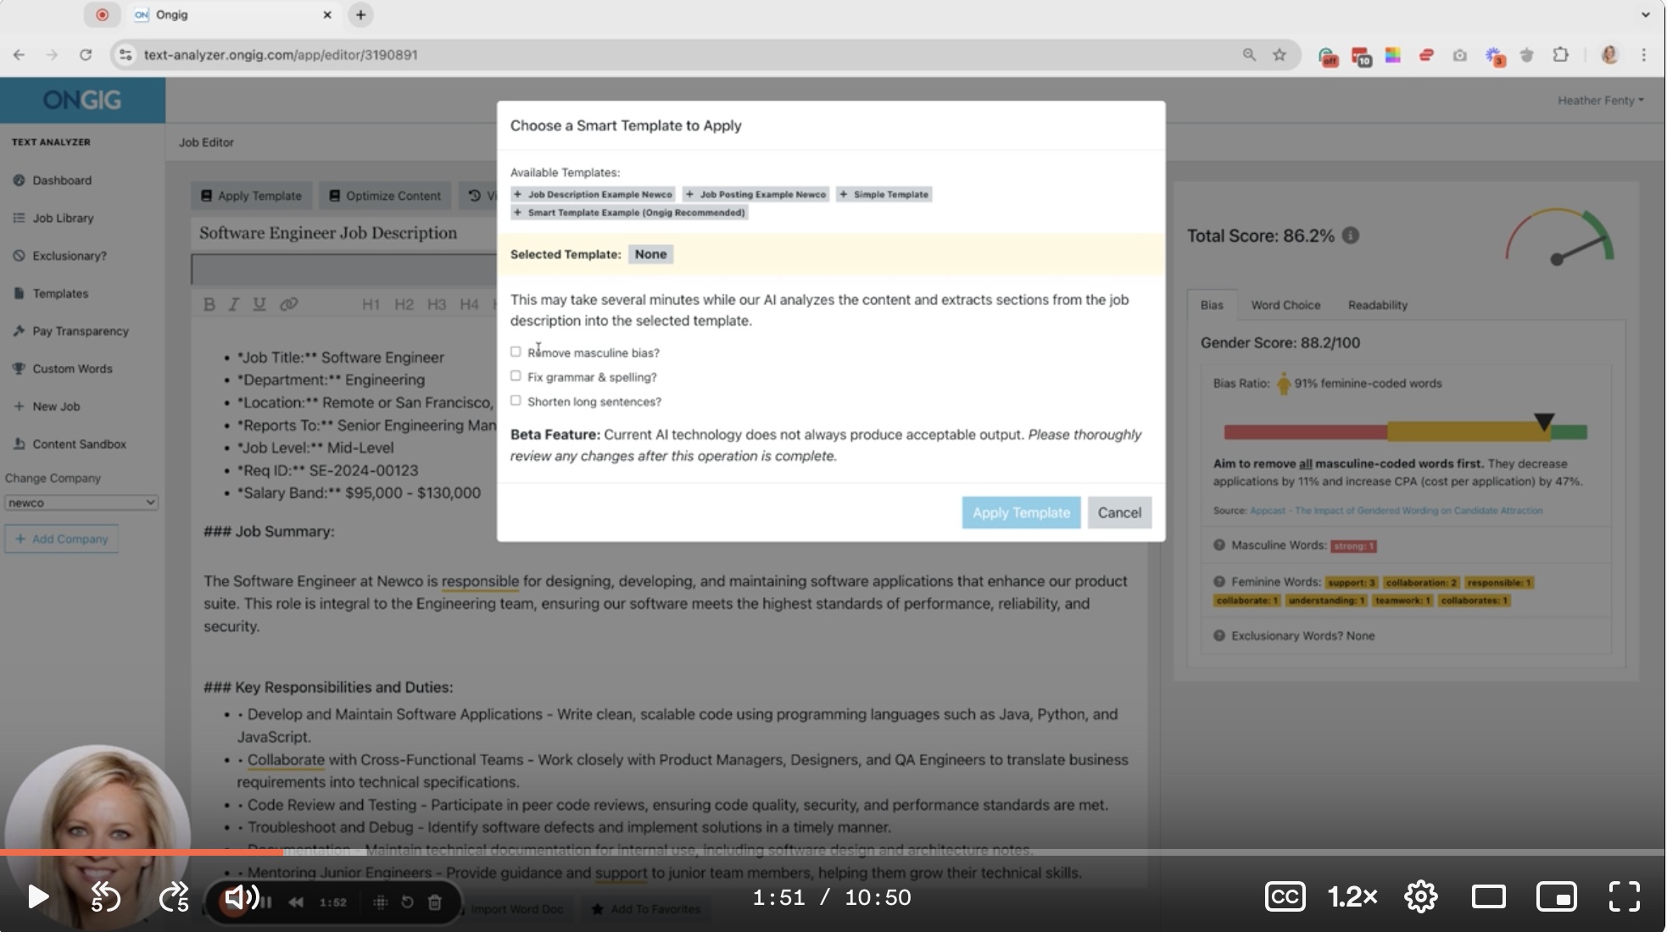This screenshot has width=1667, height=932.
Task: Toggle bold formatting
Action: point(209,304)
